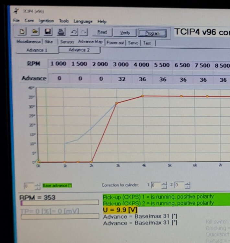The width and height of the screenshot is (230, 243).
Task: Click the TCIP4 application icon in title bar
Action: click(x=16, y=11)
